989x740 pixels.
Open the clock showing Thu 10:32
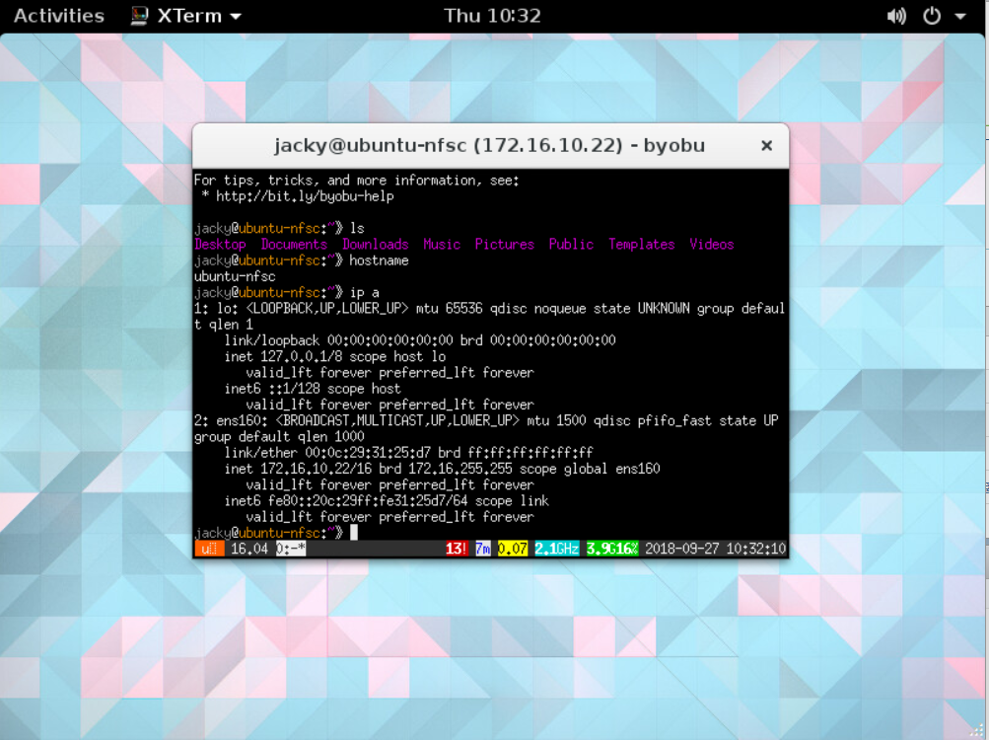[x=492, y=16]
